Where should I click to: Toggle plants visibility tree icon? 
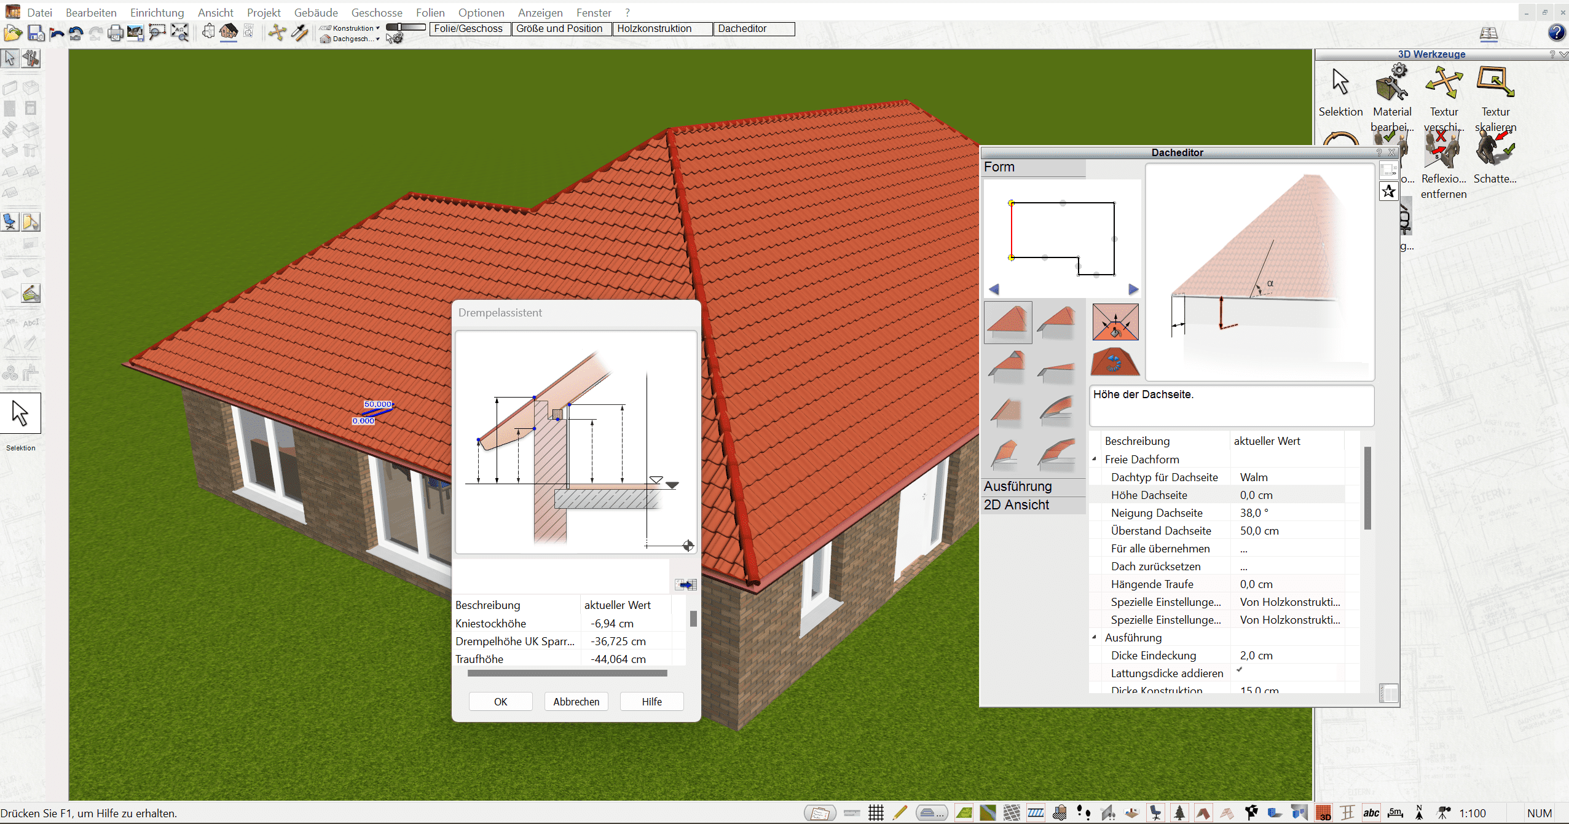(1179, 813)
